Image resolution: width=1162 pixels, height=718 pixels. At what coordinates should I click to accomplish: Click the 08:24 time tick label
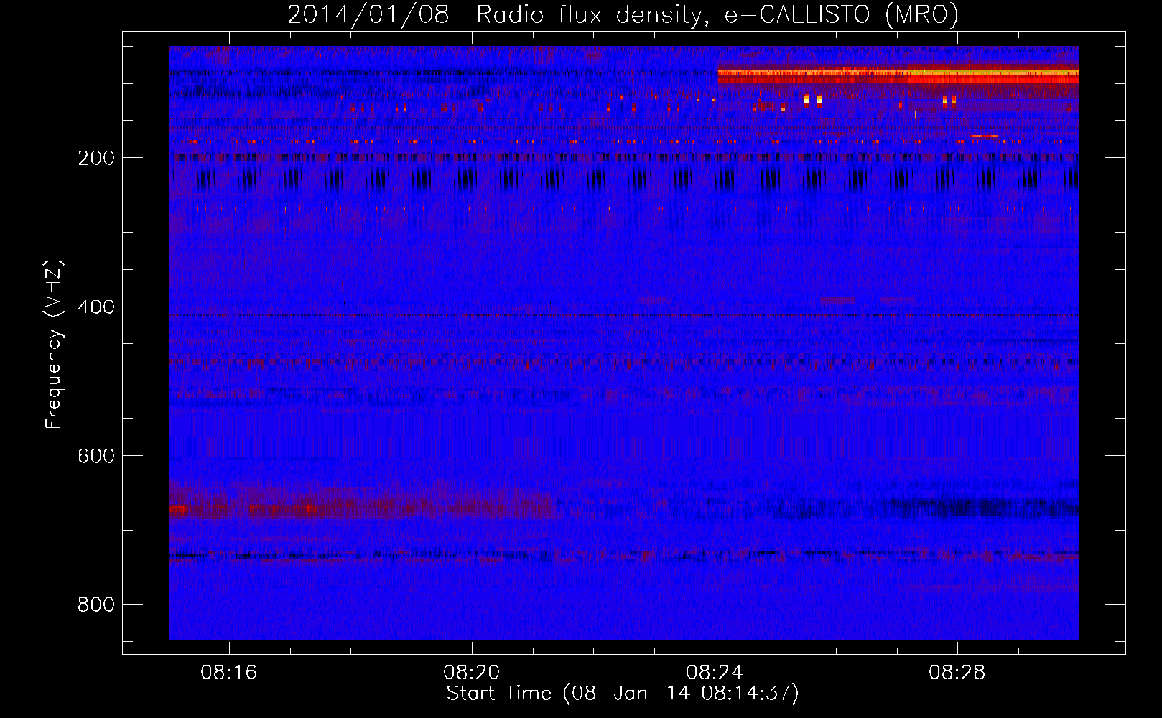pos(715,673)
